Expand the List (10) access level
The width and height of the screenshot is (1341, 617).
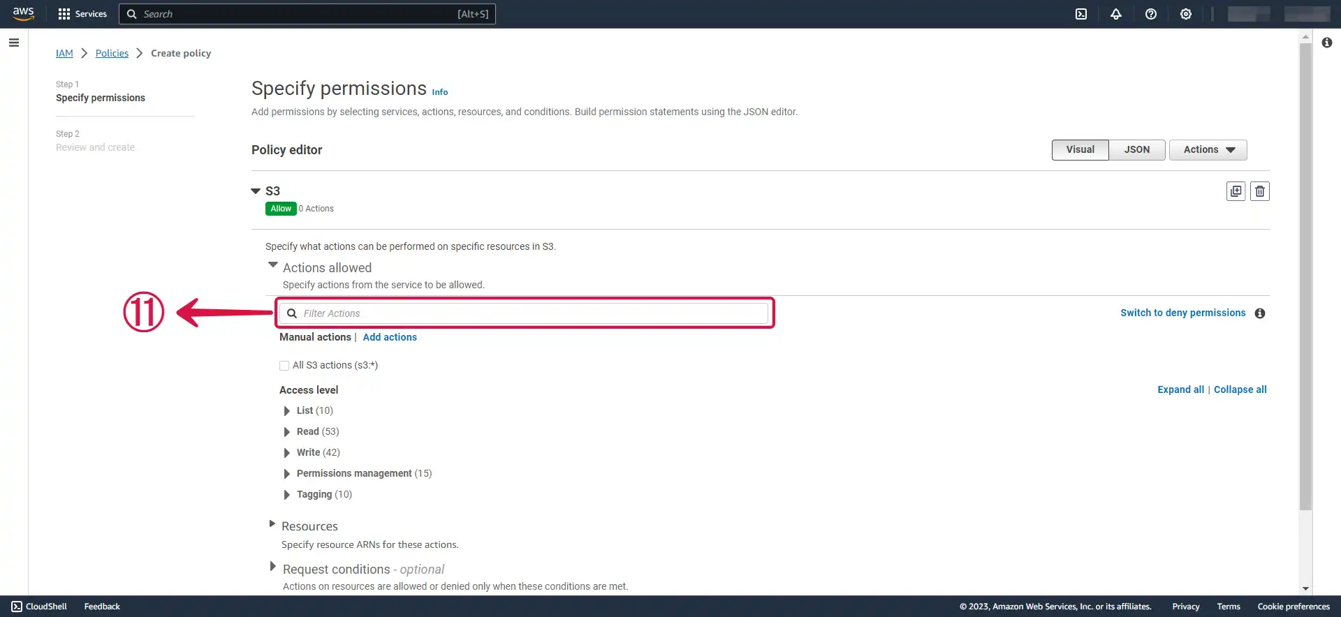tap(286, 411)
